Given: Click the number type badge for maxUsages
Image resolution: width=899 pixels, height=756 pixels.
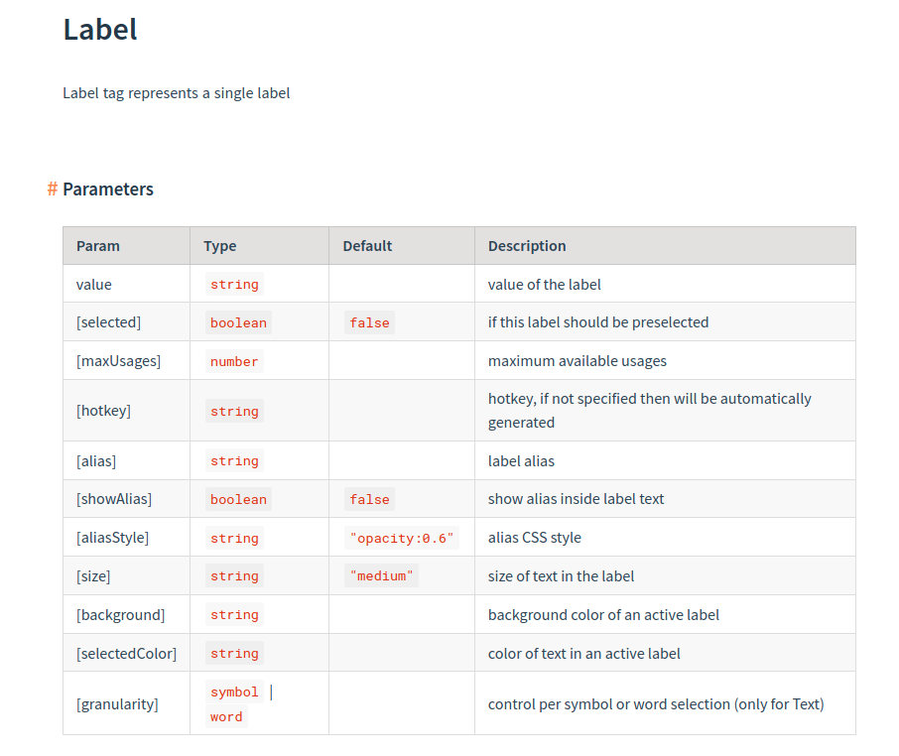Looking at the screenshot, I should point(234,360).
